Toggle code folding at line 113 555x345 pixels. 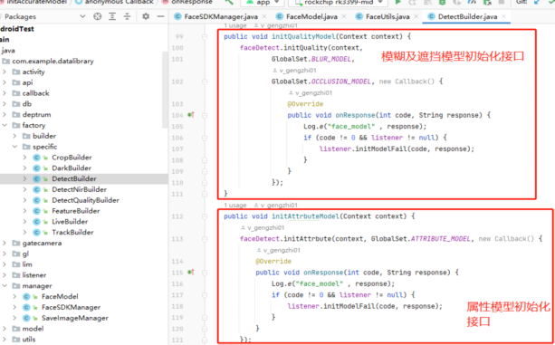tap(205, 239)
